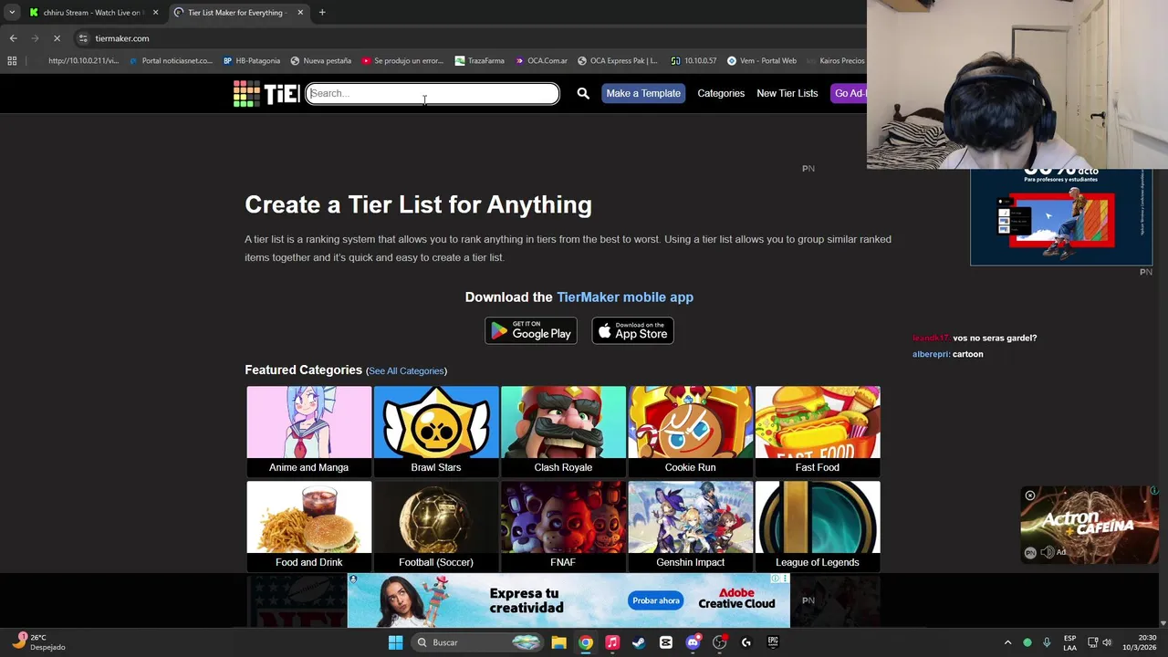Open the Clash Royale category
The height and width of the screenshot is (657, 1168).
563,431
